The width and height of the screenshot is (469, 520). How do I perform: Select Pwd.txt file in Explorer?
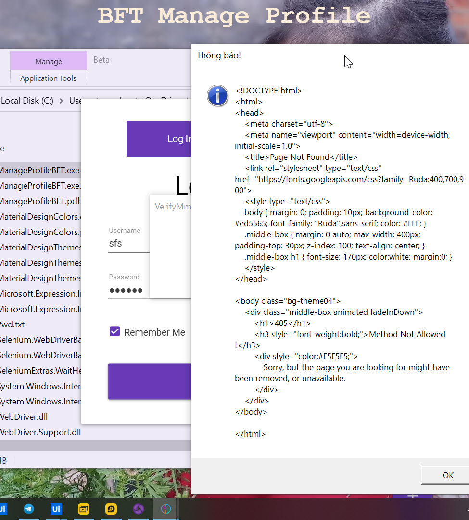(x=12, y=325)
